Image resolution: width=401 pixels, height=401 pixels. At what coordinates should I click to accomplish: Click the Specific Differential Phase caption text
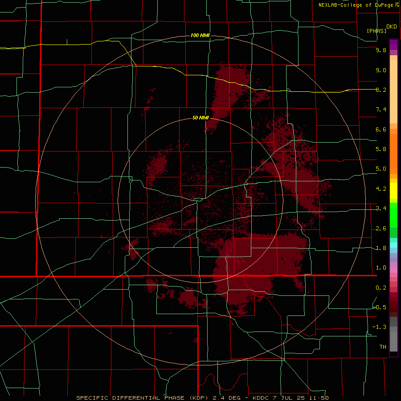tap(202, 398)
